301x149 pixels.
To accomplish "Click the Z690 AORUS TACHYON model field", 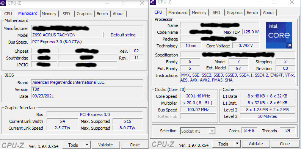I will 67,35.
